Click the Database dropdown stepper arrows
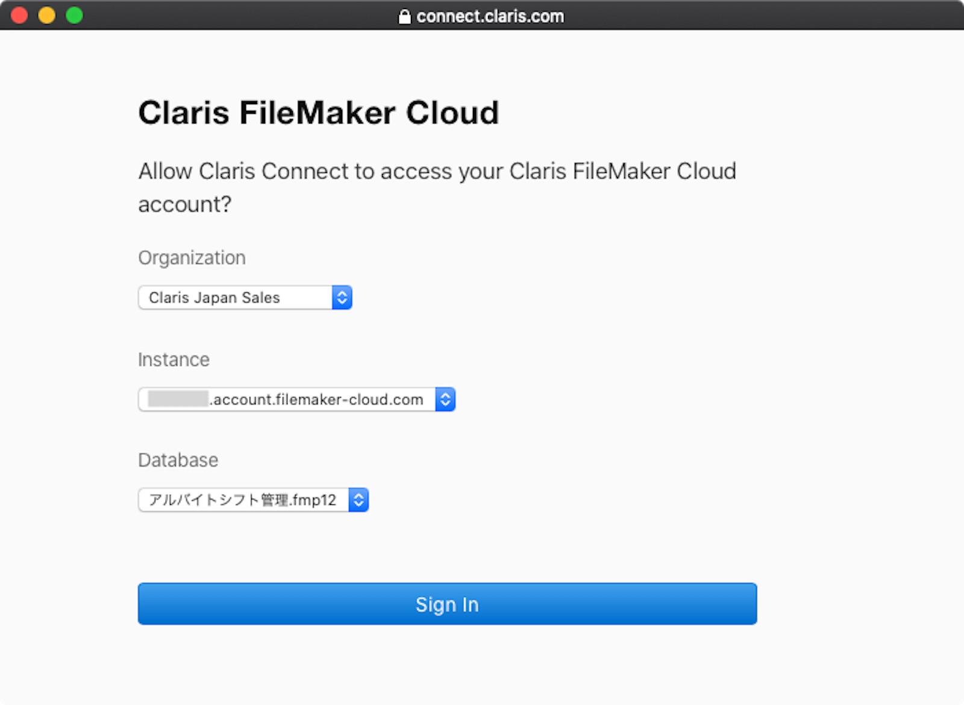 pos(358,500)
